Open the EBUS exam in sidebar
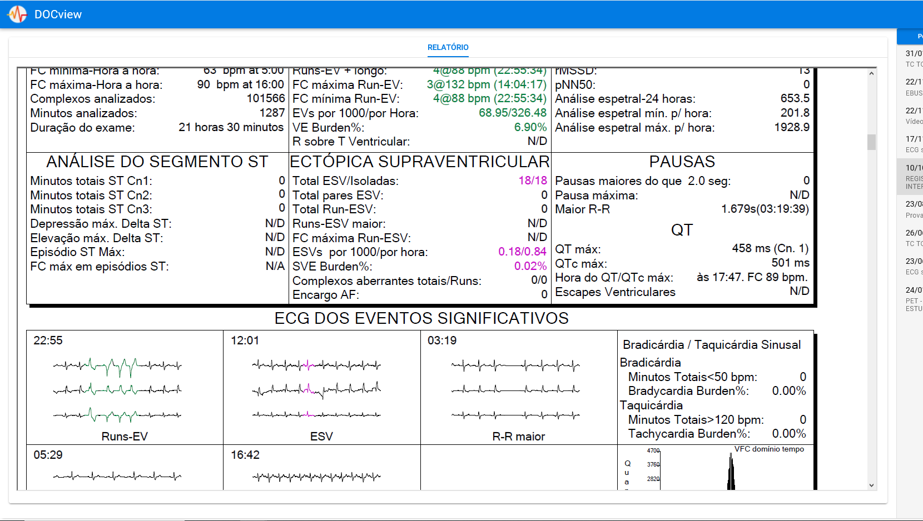This screenshot has height=521, width=923. click(x=914, y=87)
